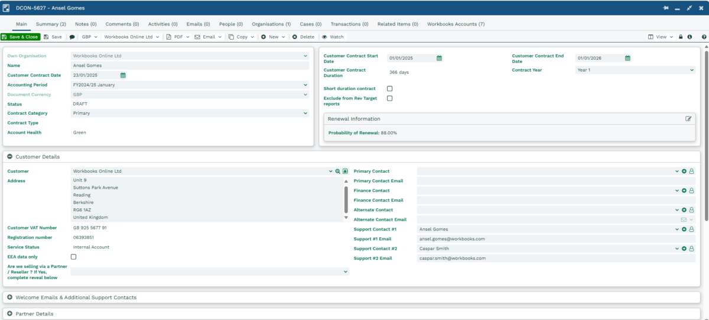Pin the window using the pin icon

coord(666,8)
